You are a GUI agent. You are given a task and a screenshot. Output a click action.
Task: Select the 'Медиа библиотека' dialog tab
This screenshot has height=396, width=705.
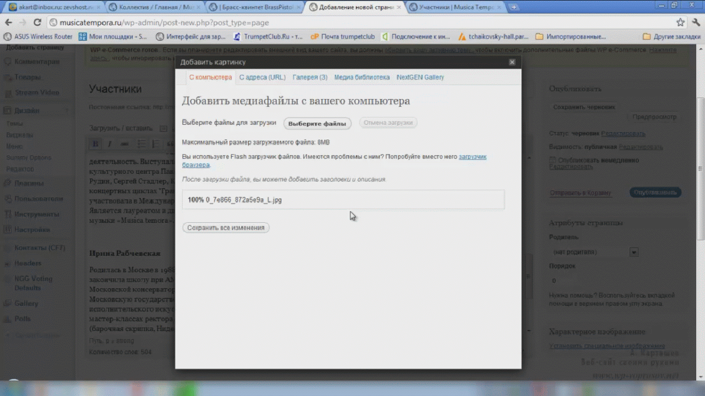coord(362,78)
